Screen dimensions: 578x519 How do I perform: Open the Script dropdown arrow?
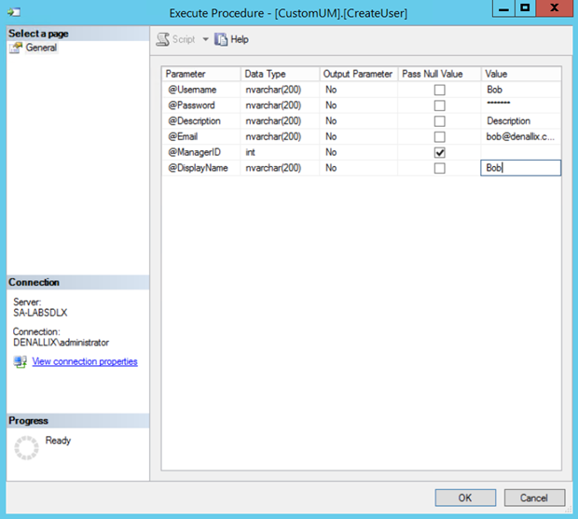point(205,39)
